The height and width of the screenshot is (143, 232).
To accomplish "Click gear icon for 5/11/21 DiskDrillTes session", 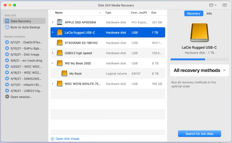I will tap(7, 42).
